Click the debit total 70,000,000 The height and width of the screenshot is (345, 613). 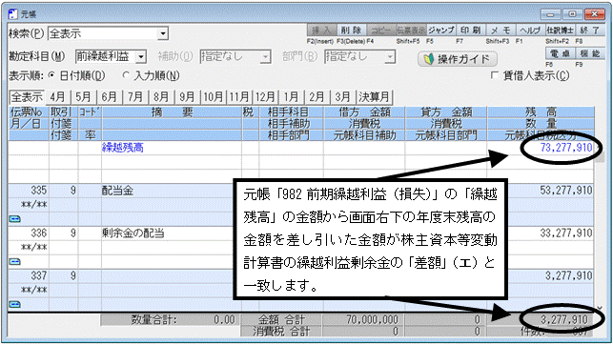point(372,320)
